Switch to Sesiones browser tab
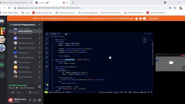This screenshot has height=104, width=185. point(51,3)
